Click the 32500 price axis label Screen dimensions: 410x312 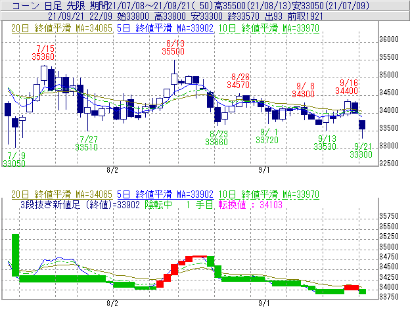(389, 164)
